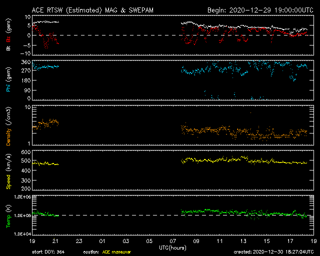Click the '270' tick on the Phi axis

(x=26, y=70)
